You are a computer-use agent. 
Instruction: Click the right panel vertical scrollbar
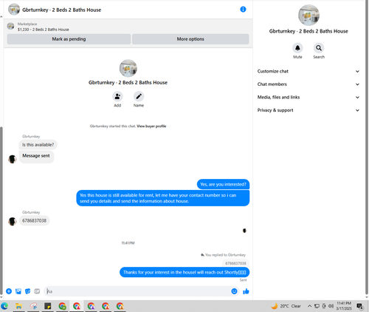[x=367, y=148]
